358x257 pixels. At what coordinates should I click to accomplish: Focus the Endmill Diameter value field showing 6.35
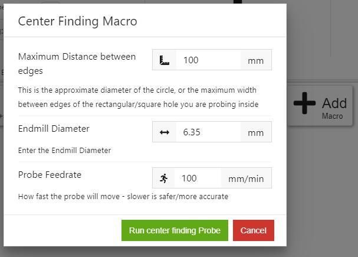coord(208,132)
